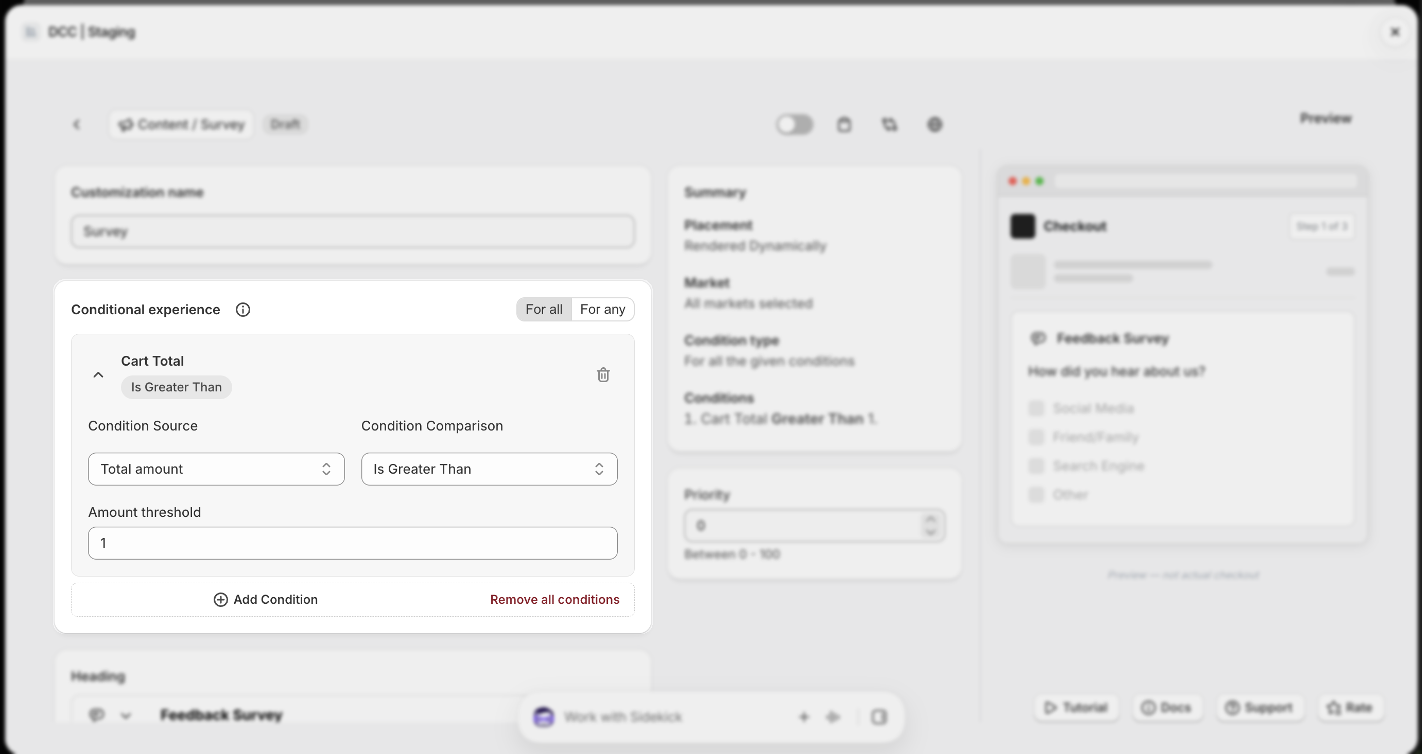Screen dimensions: 1422x754
Task: Click the Rate button
Action: coord(1350,708)
